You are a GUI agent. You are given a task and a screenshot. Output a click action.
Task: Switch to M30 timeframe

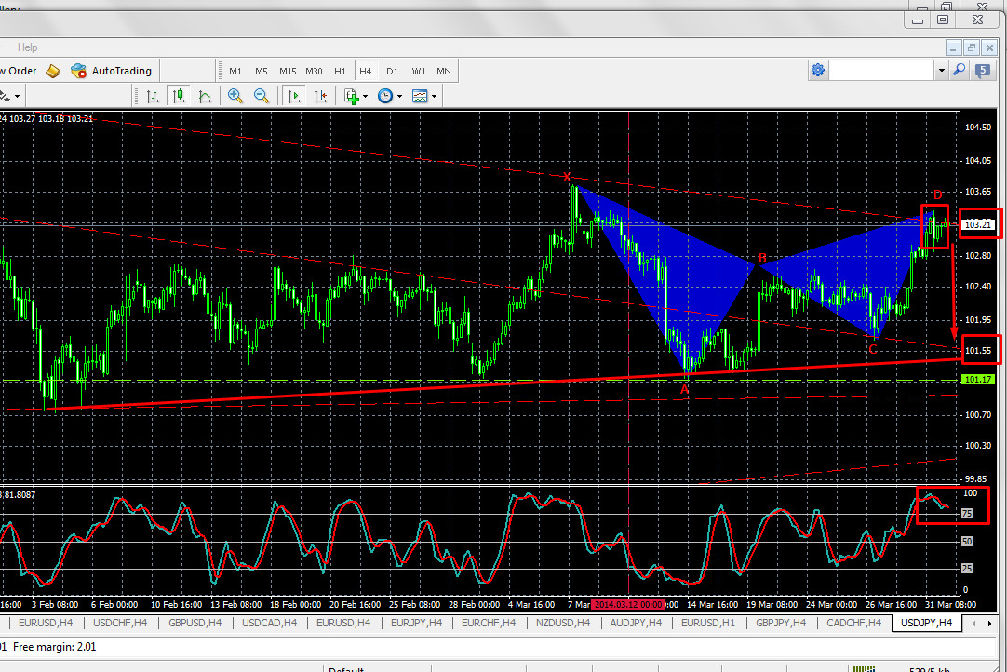point(314,72)
